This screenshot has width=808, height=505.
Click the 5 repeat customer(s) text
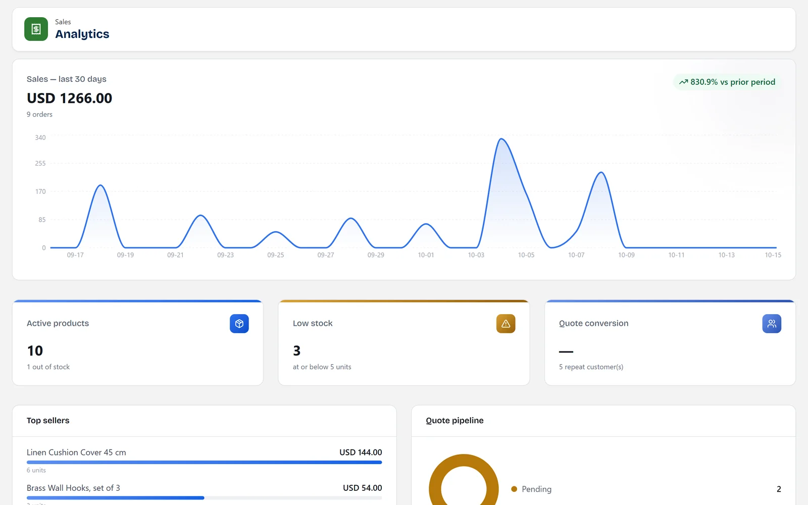[591, 367]
